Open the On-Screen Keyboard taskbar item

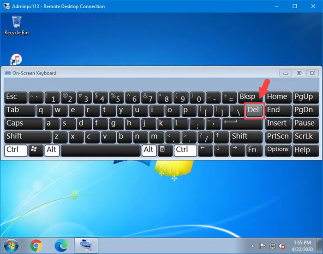click(86, 246)
